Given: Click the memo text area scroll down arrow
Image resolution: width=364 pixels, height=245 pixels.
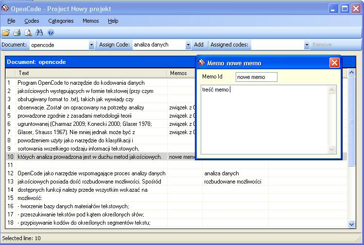Looking at the screenshot, I should pyautogui.click(x=332, y=150).
